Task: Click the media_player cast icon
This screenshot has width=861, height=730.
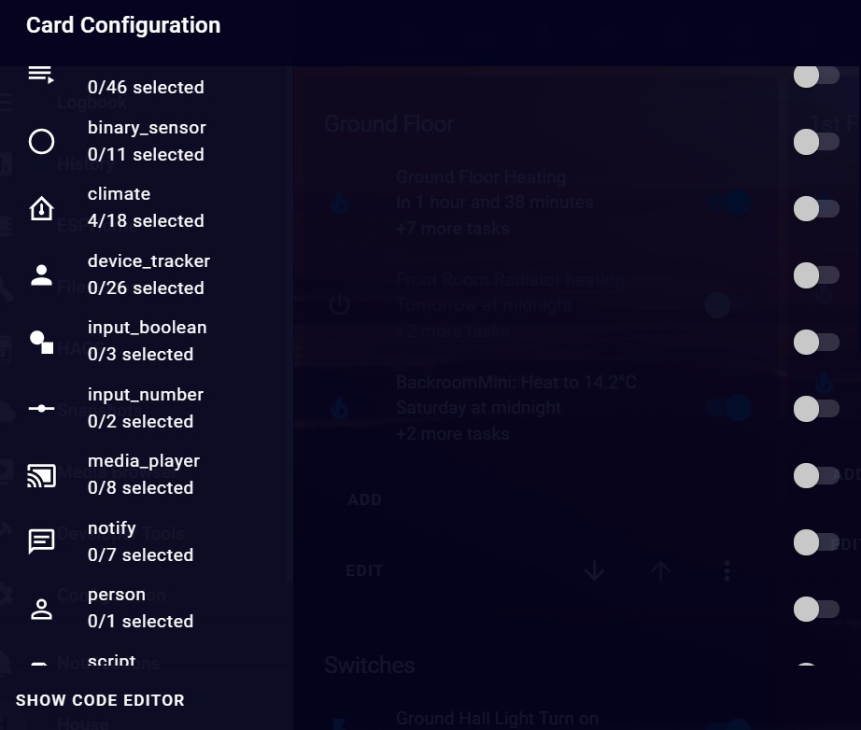Action: click(41, 474)
